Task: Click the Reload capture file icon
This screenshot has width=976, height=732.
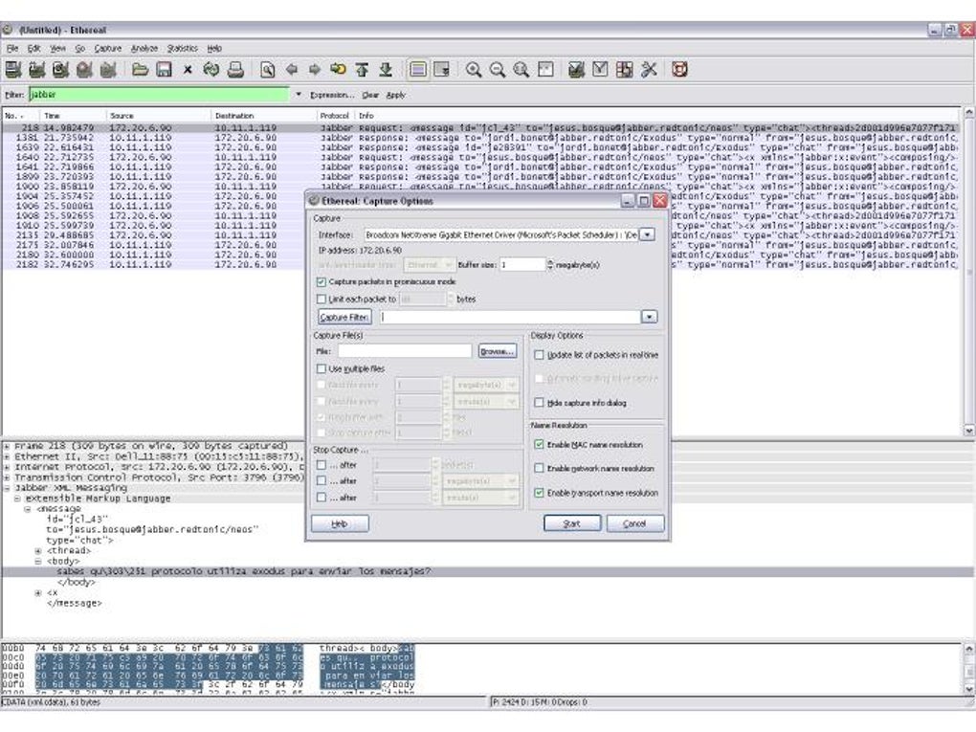Action: [211, 70]
